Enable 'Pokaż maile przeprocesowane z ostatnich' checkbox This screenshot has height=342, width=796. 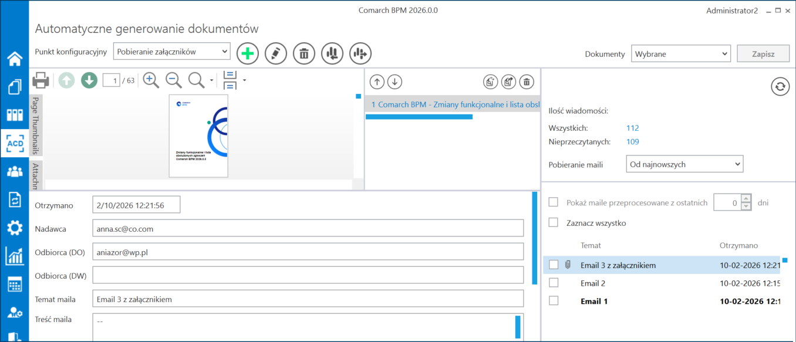(x=553, y=202)
